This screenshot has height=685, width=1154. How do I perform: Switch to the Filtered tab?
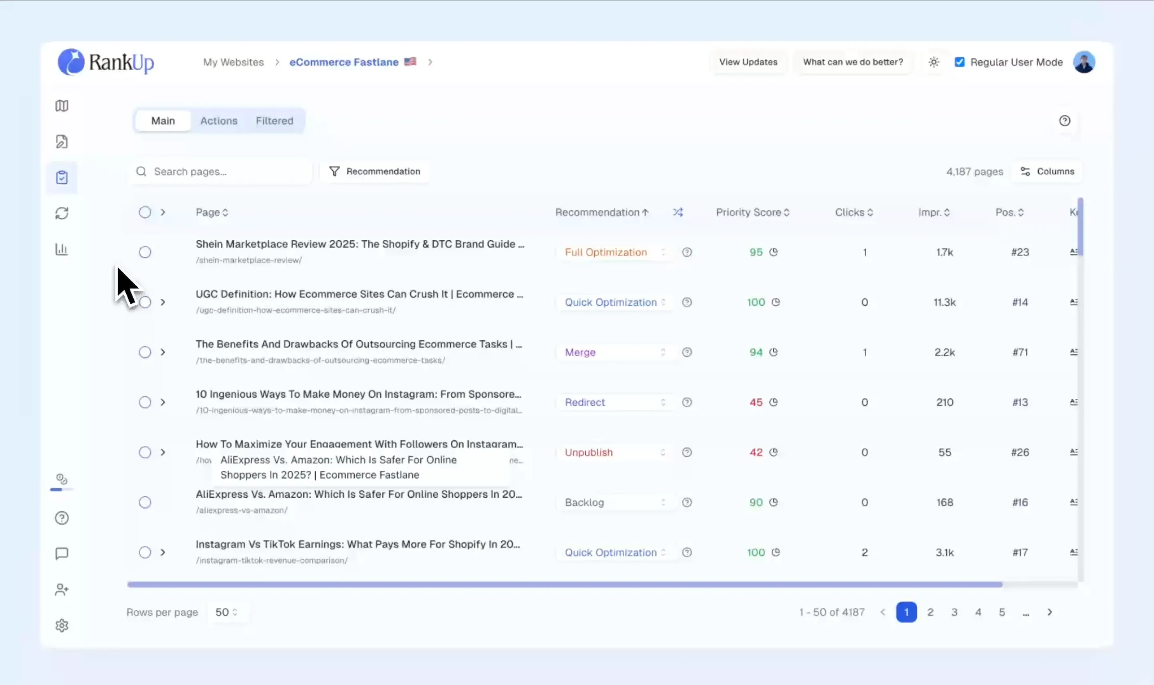point(274,121)
